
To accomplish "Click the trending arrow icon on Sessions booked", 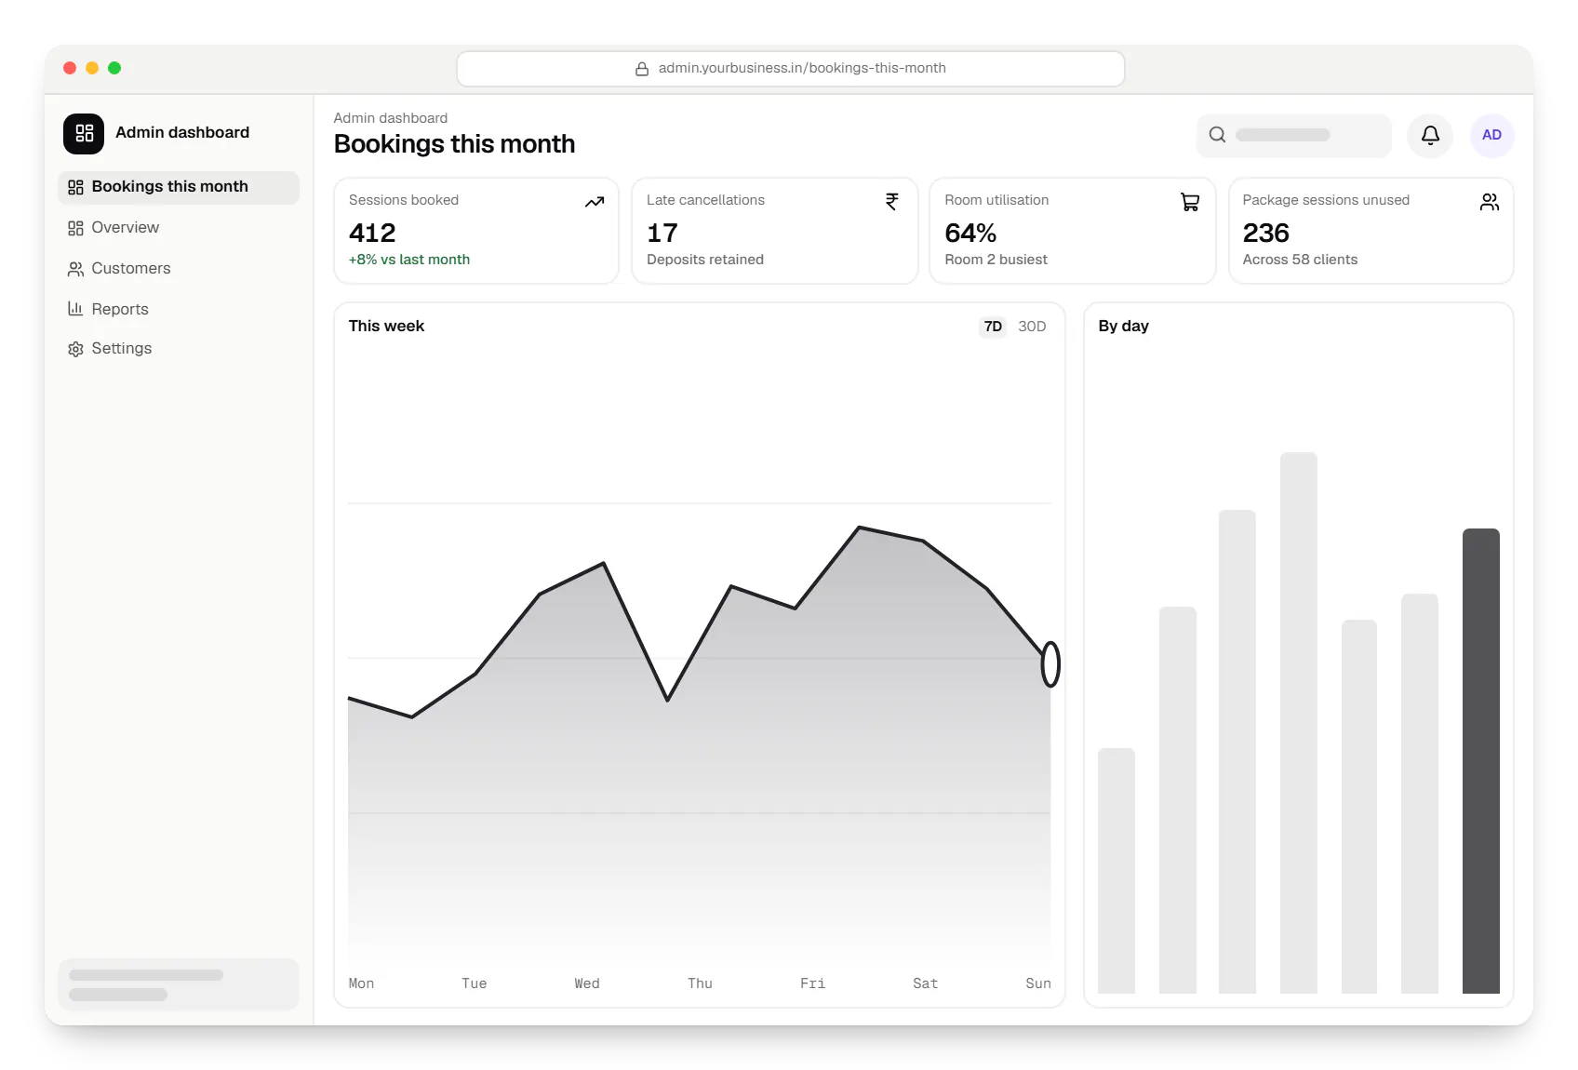I will click(x=595, y=202).
